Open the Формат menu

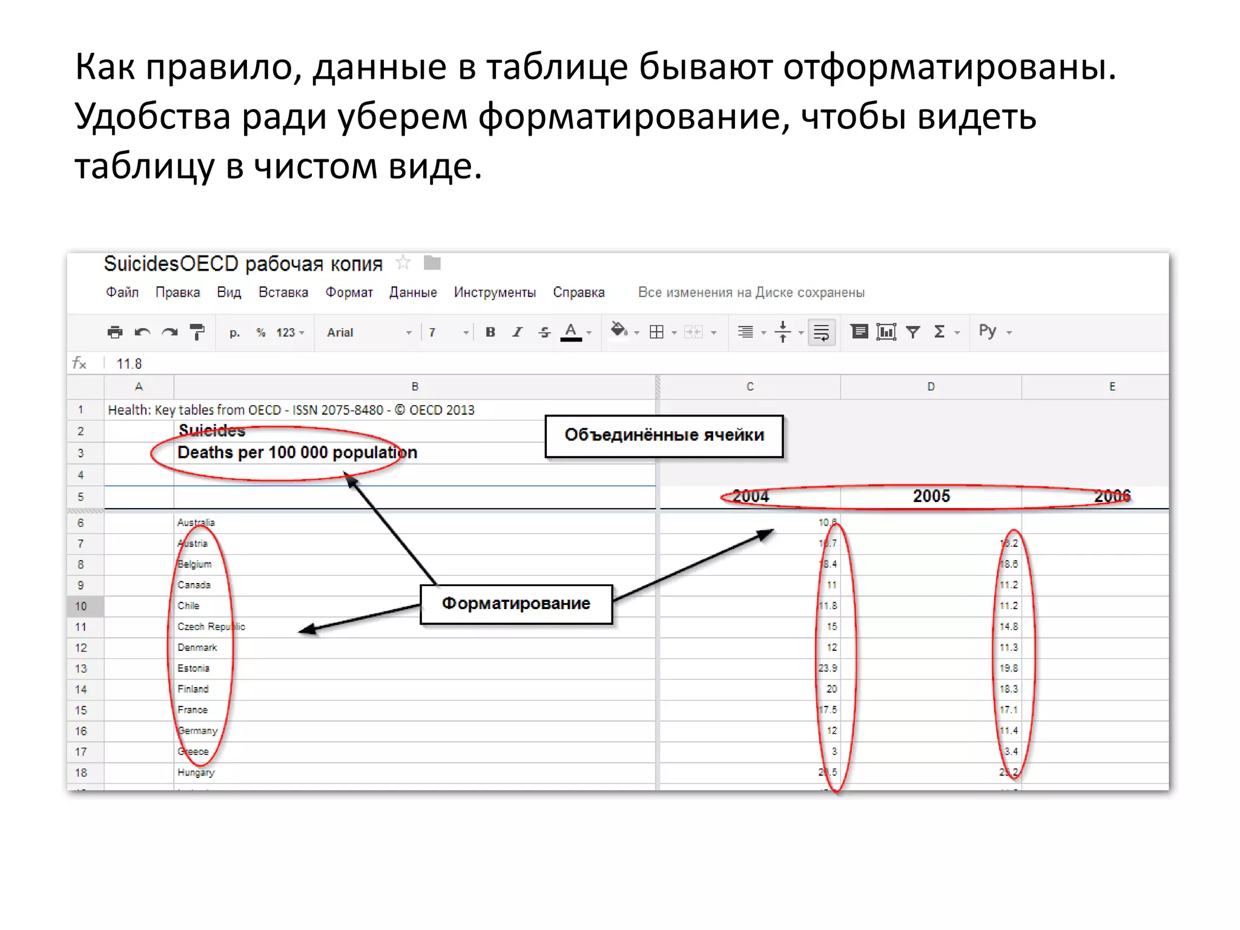[349, 292]
